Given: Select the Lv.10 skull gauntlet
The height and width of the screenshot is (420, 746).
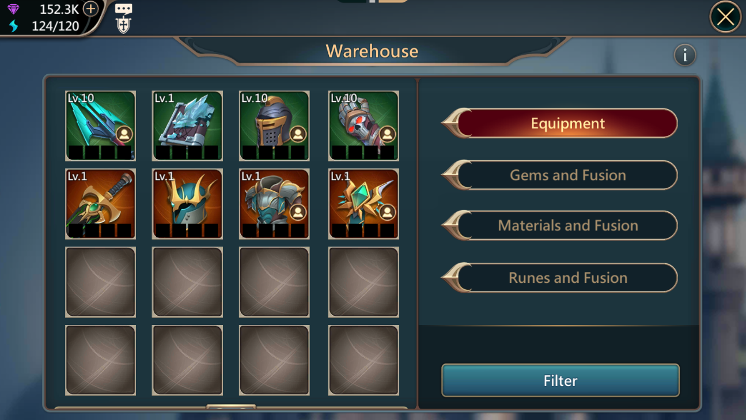Looking at the screenshot, I should [363, 126].
